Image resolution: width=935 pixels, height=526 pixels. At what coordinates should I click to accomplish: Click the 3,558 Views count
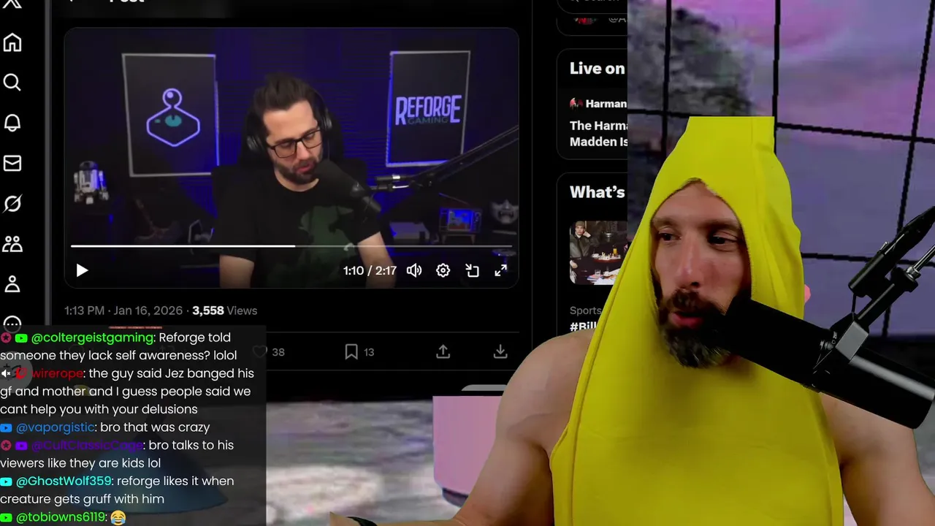(225, 310)
